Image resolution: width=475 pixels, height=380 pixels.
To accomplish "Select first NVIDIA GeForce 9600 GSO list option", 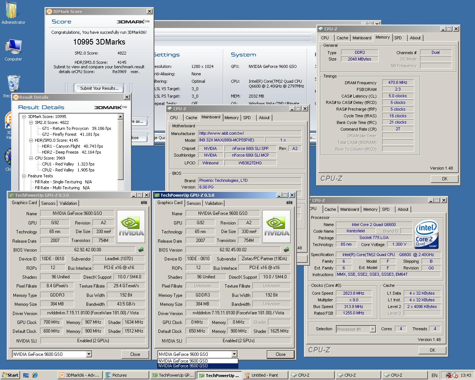I will pos(198,361).
